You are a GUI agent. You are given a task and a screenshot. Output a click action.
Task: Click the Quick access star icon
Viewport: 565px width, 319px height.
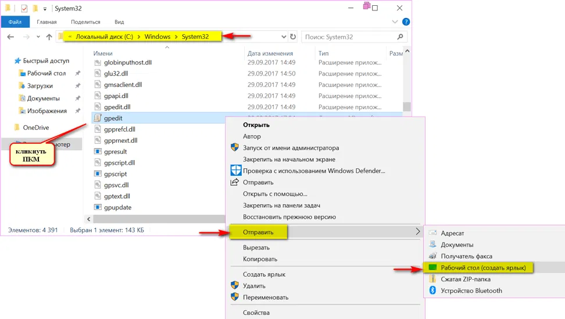click(17, 61)
